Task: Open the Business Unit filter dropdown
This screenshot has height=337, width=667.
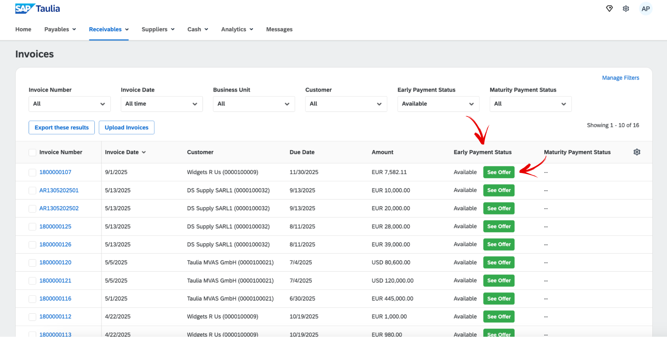Action: pos(254,104)
